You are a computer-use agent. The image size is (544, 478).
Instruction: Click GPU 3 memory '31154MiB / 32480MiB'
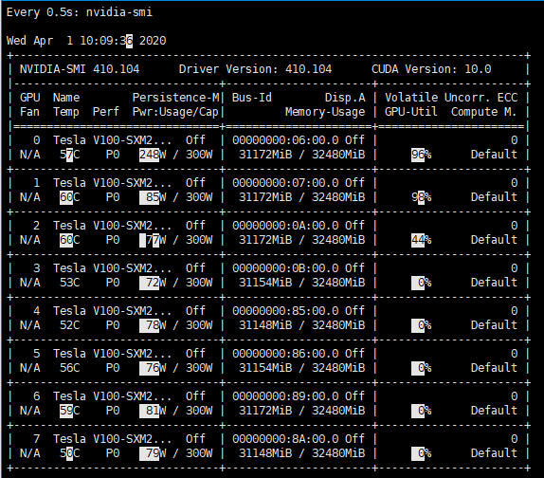point(301,283)
